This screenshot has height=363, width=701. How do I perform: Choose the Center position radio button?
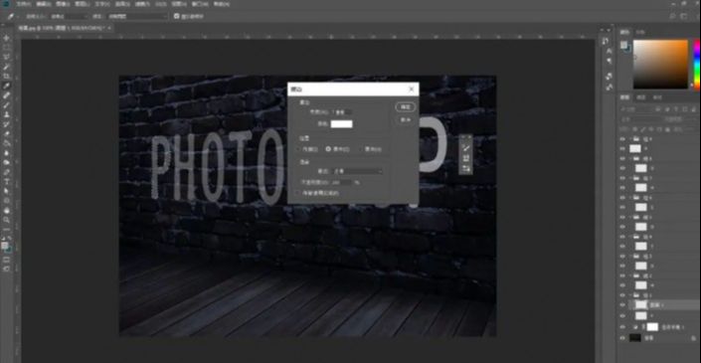[328, 149]
